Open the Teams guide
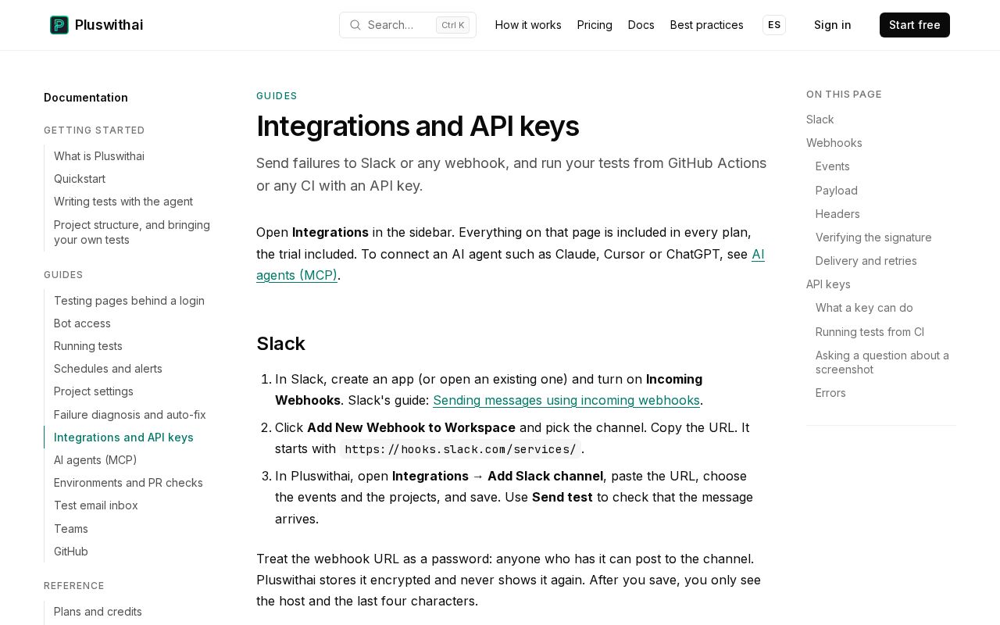 pyautogui.click(x=71, y=529)
